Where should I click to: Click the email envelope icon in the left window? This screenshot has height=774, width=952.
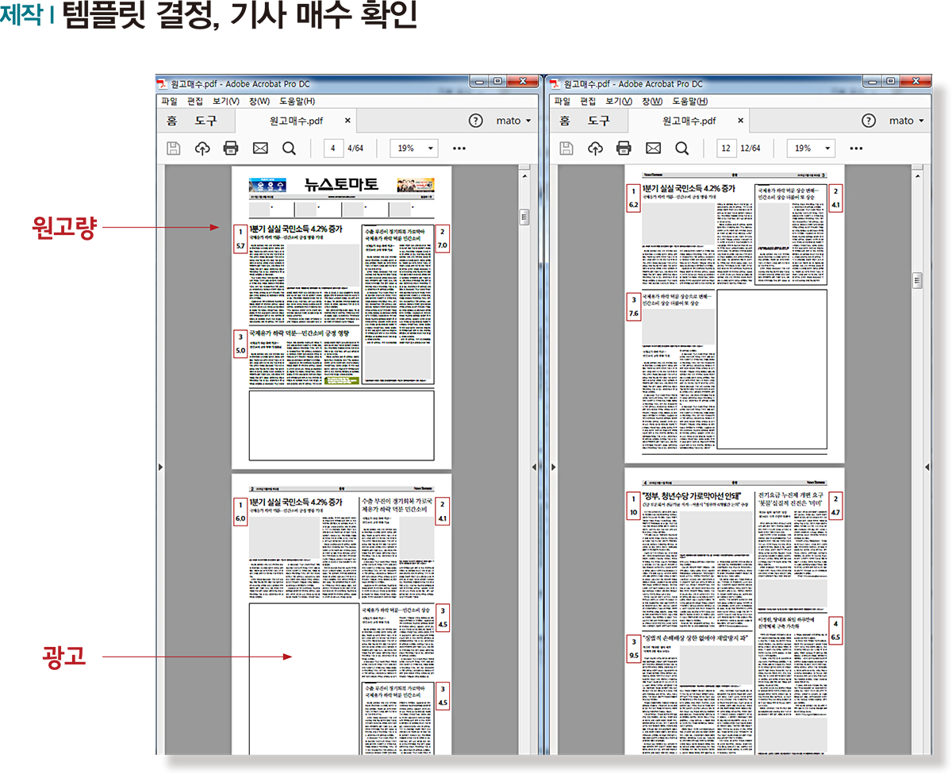(x=260, y=148)
